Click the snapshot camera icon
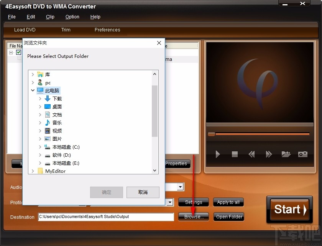 click(302, 154)
